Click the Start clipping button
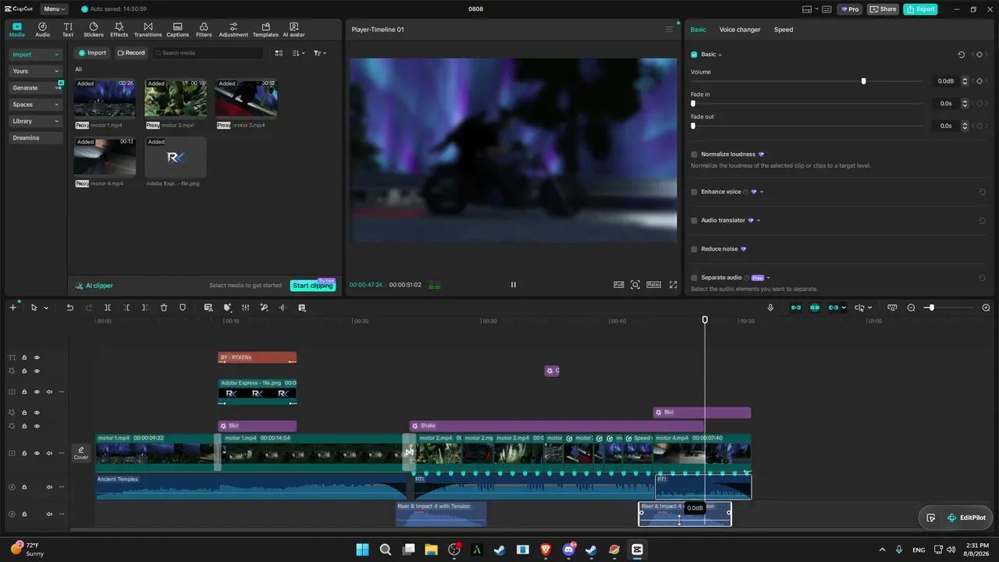This screenshot has height=562, width=999. pos(313,286)
